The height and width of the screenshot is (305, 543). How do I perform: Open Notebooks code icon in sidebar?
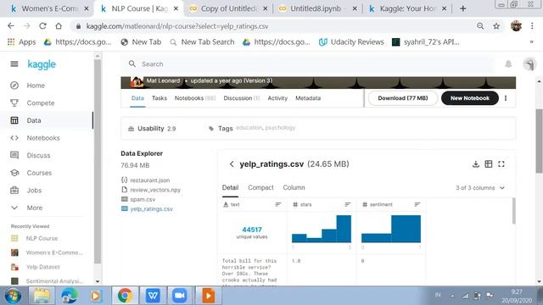14,138
